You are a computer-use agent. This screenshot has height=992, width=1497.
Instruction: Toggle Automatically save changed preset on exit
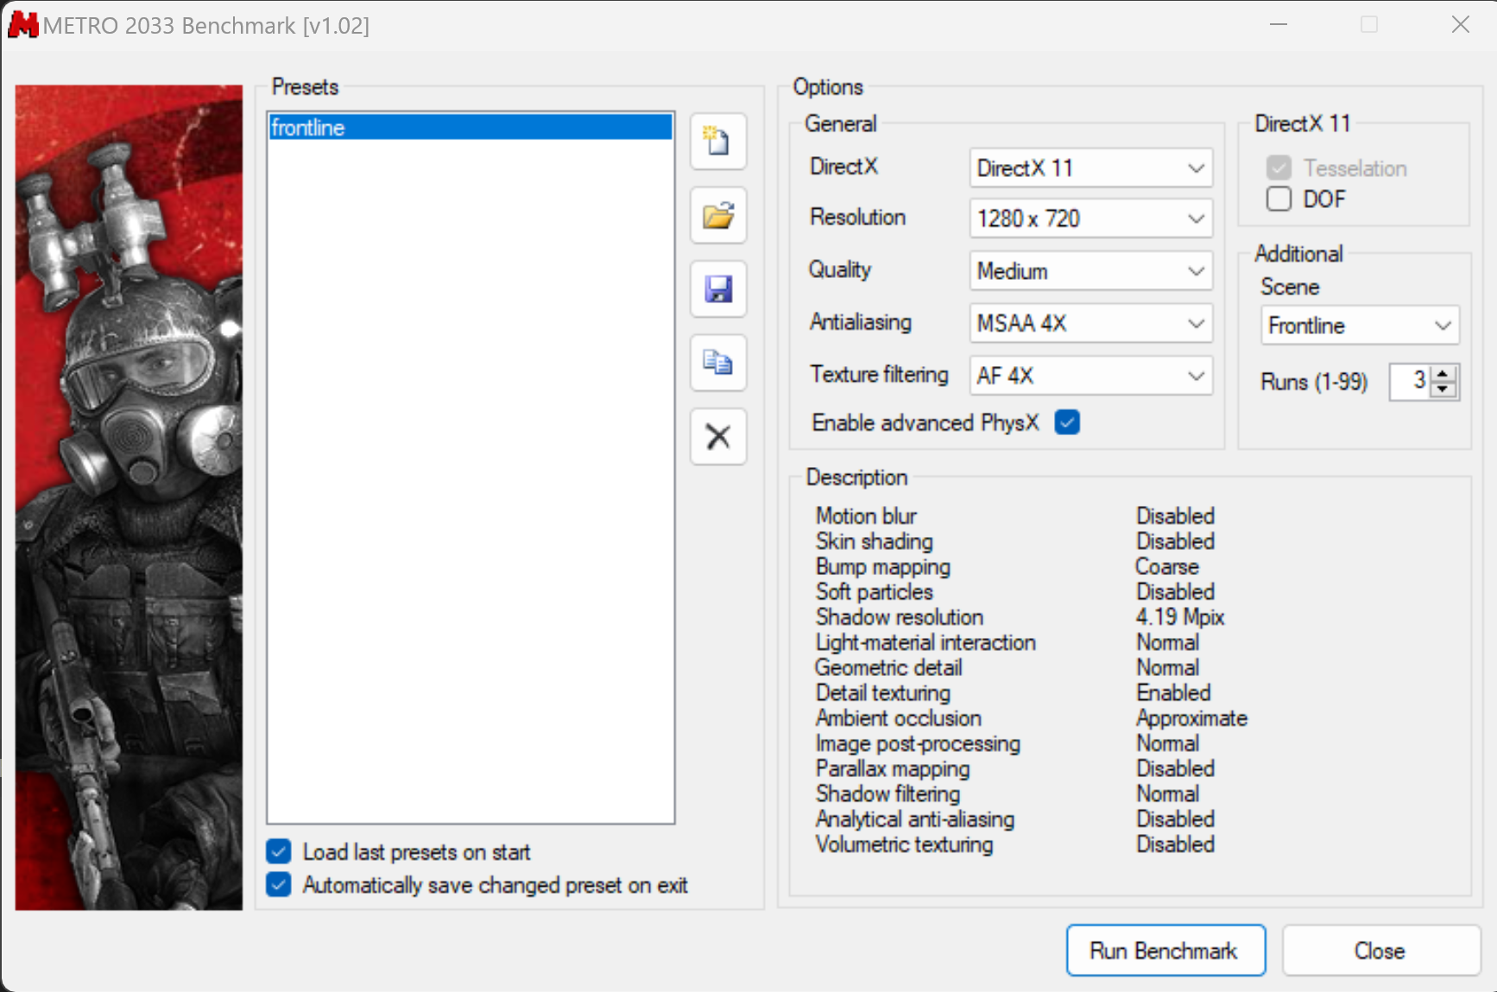coord(279,885)
